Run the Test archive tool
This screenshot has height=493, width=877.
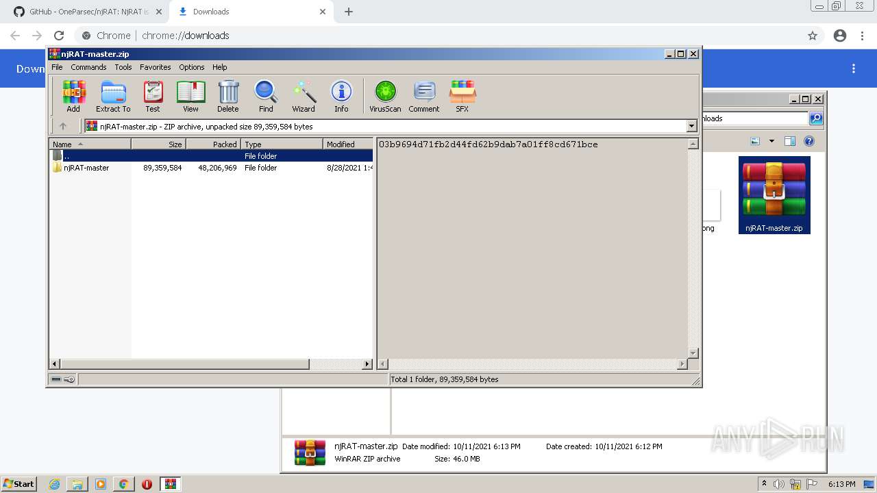[153, 96]
